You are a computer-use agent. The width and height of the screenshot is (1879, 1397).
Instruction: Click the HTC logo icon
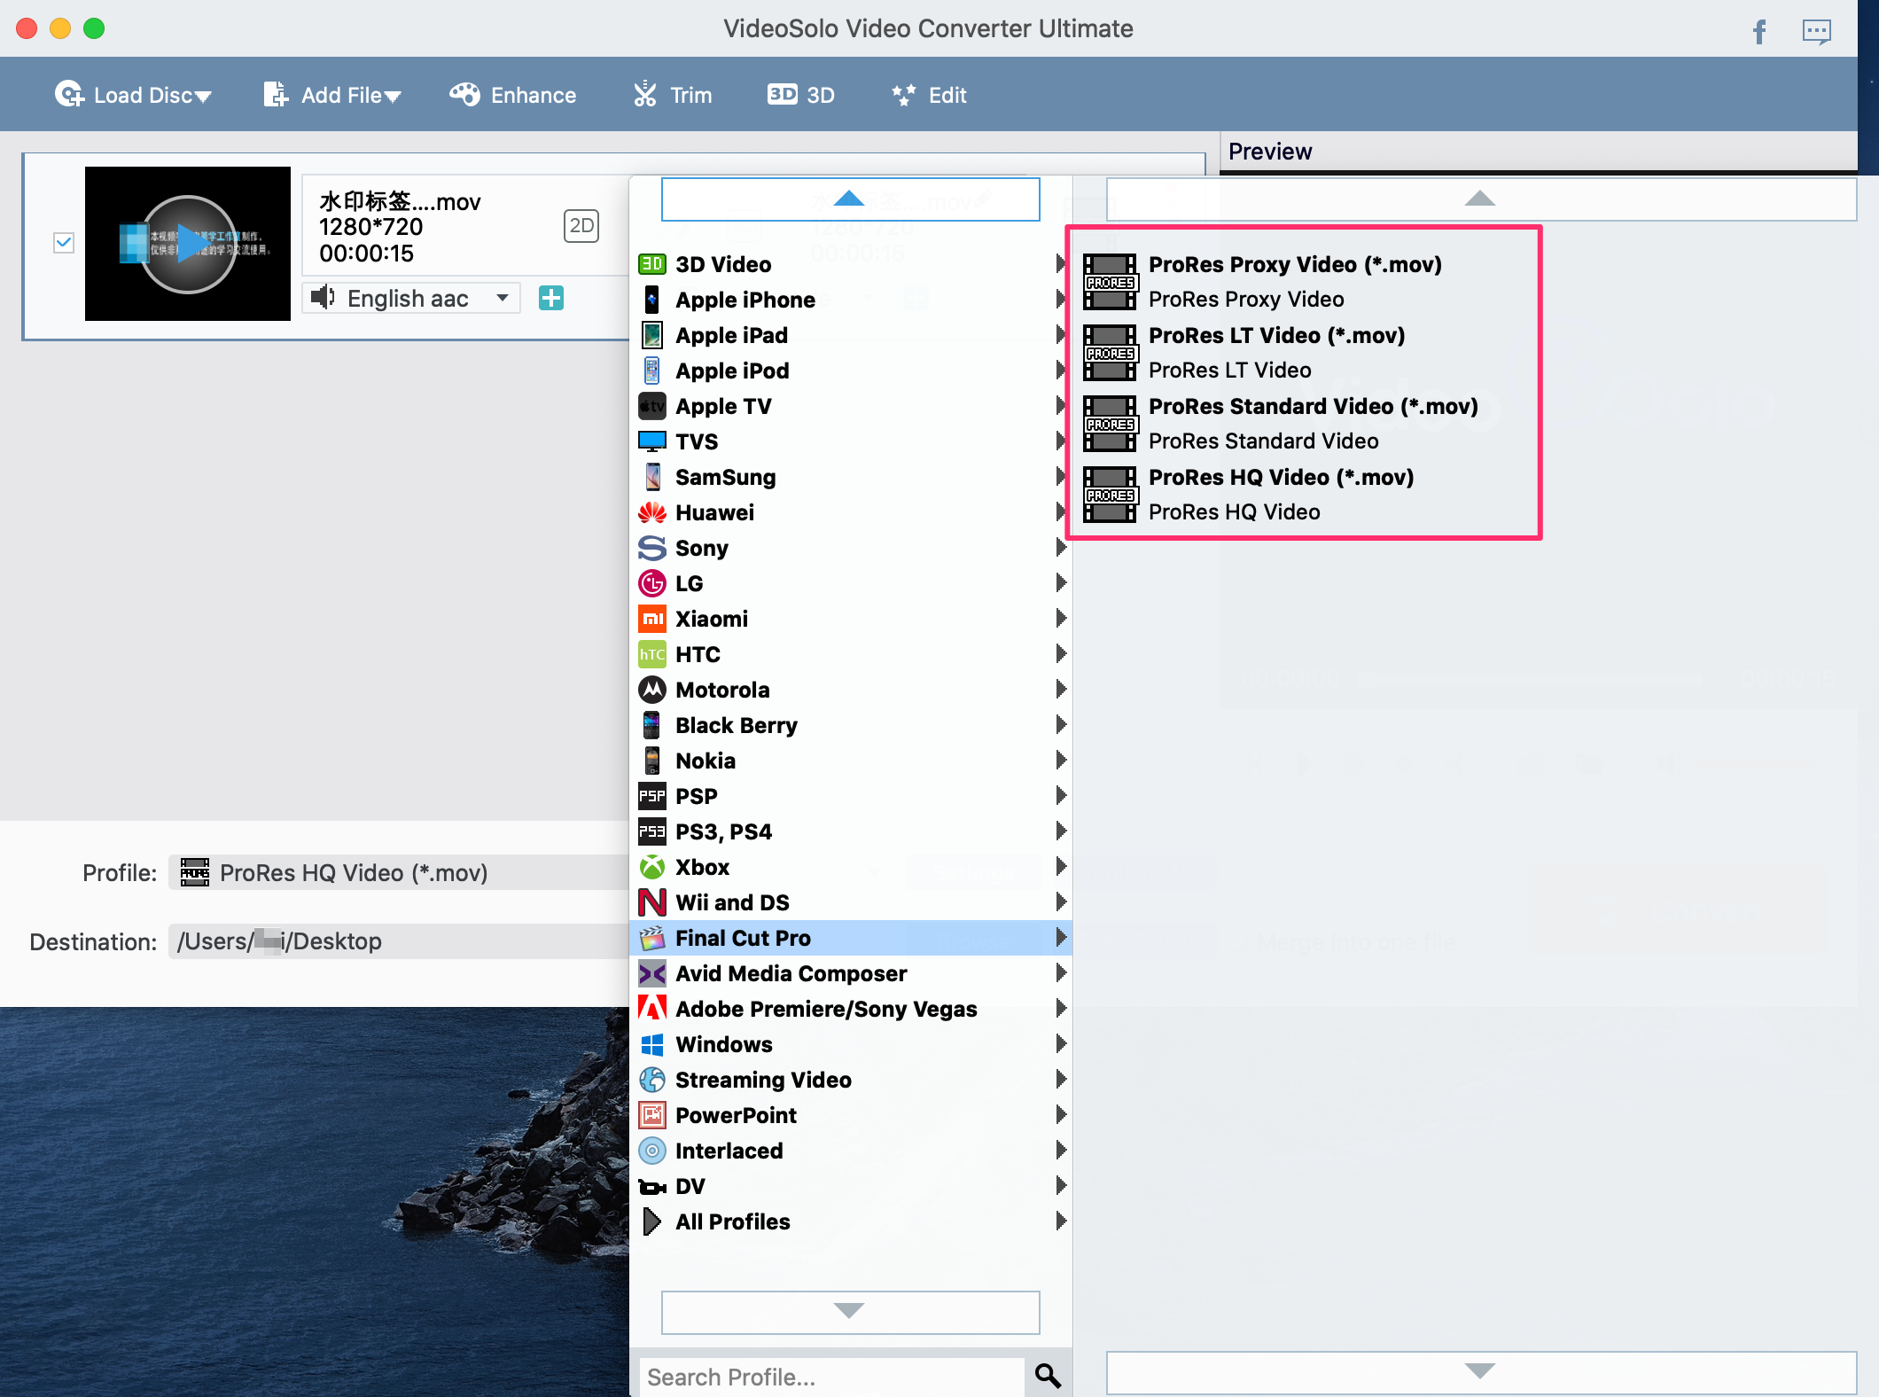(x=652, y=654)
